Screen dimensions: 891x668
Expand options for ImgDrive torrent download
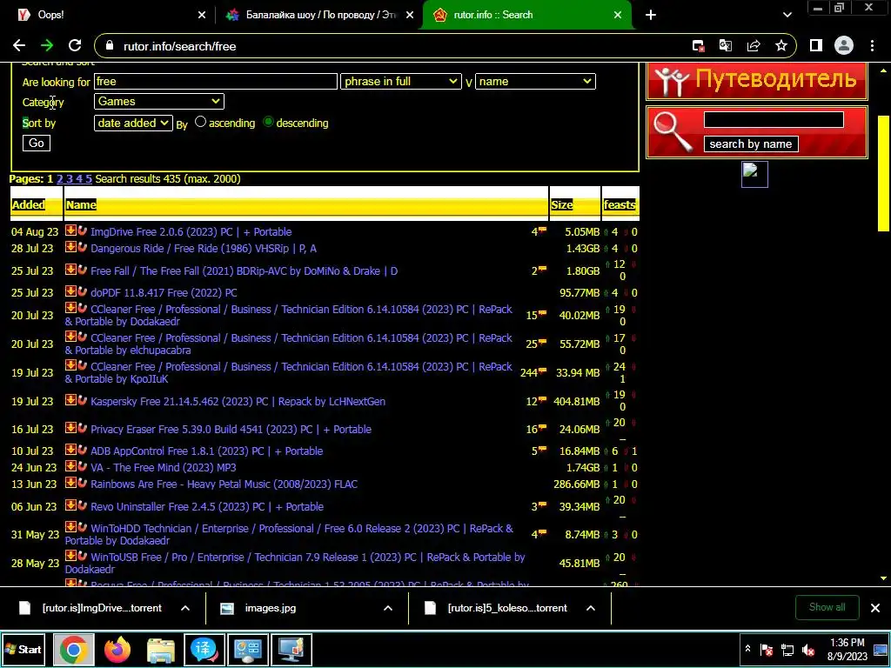[x=185, y=608]
